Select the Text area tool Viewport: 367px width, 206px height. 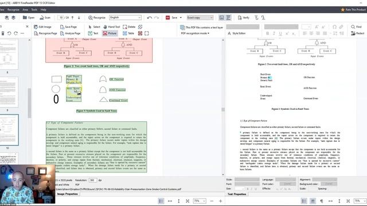coord(93,33)
